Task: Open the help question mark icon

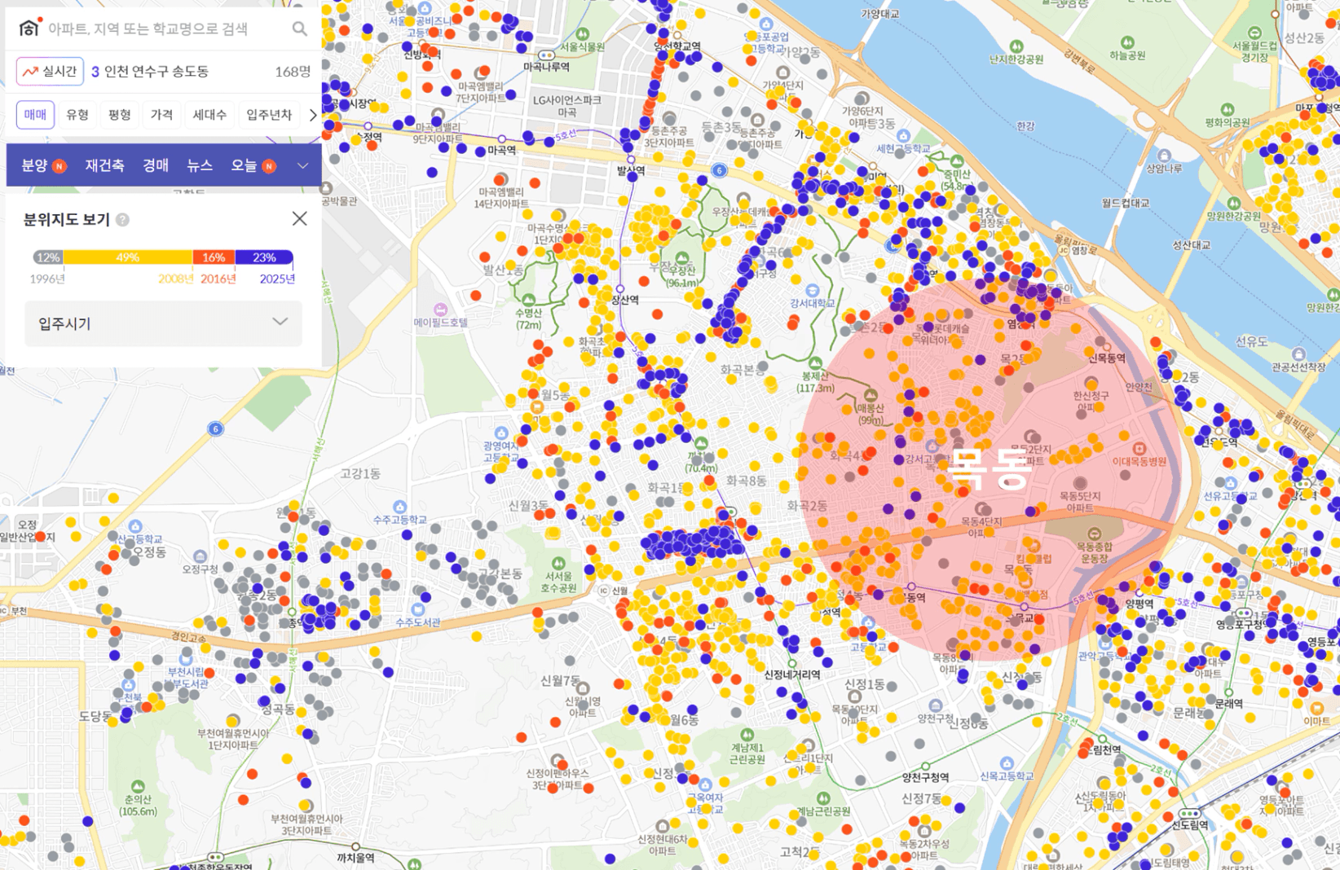Action: coord(122,220)
